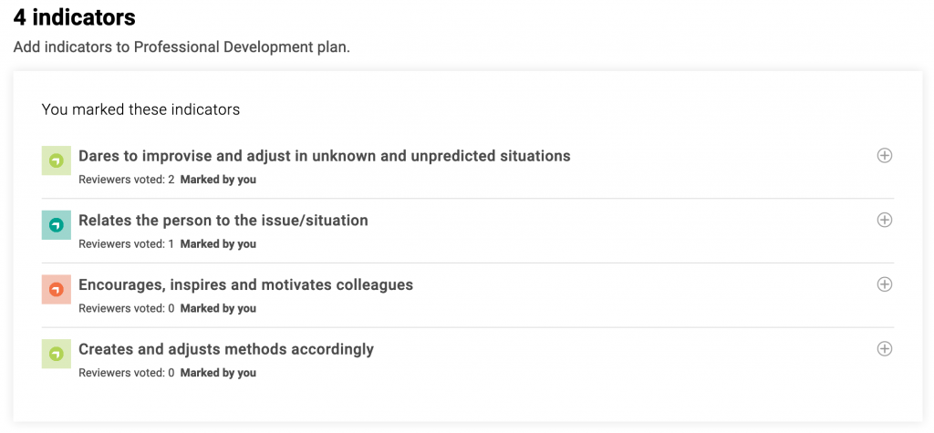Add 'Dares to improvise' indicator with plus icon
This screenshot has height=433, width=934.
pos(884,156)
